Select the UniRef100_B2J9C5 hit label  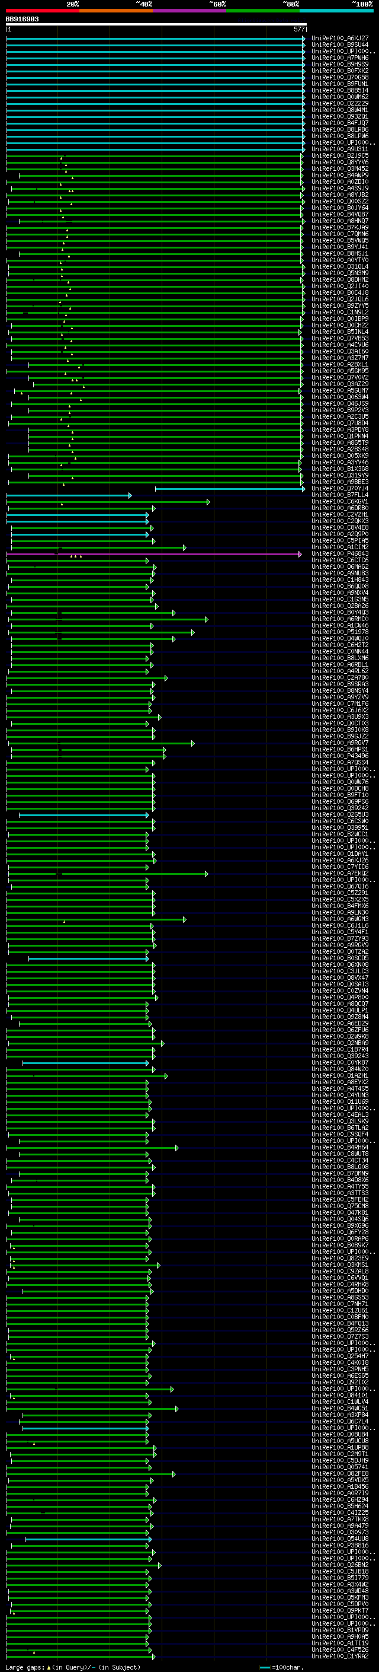[x=340, y=156]
